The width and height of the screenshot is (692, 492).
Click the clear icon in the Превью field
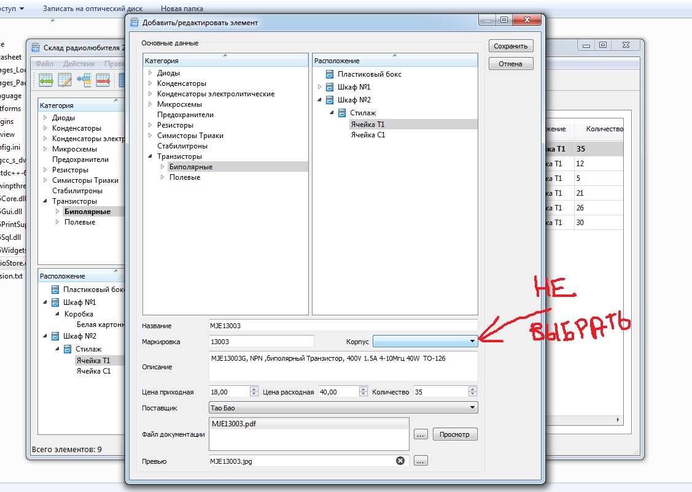[400, 461]
